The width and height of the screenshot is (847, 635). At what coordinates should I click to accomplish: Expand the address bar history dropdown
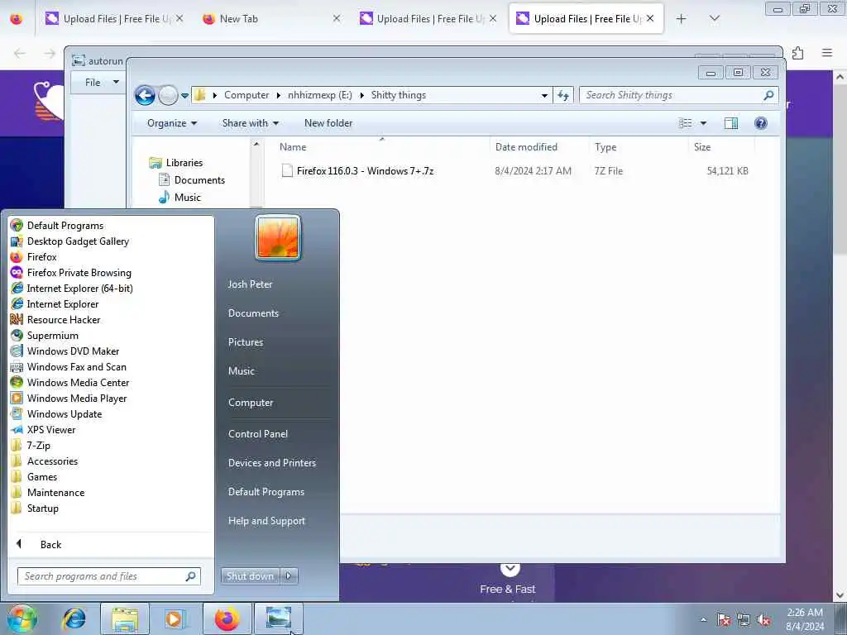(544, 96)
